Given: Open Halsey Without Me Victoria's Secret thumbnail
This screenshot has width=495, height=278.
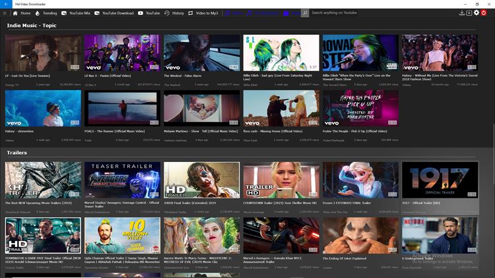Looking at the screenshot, I should 440,53.
